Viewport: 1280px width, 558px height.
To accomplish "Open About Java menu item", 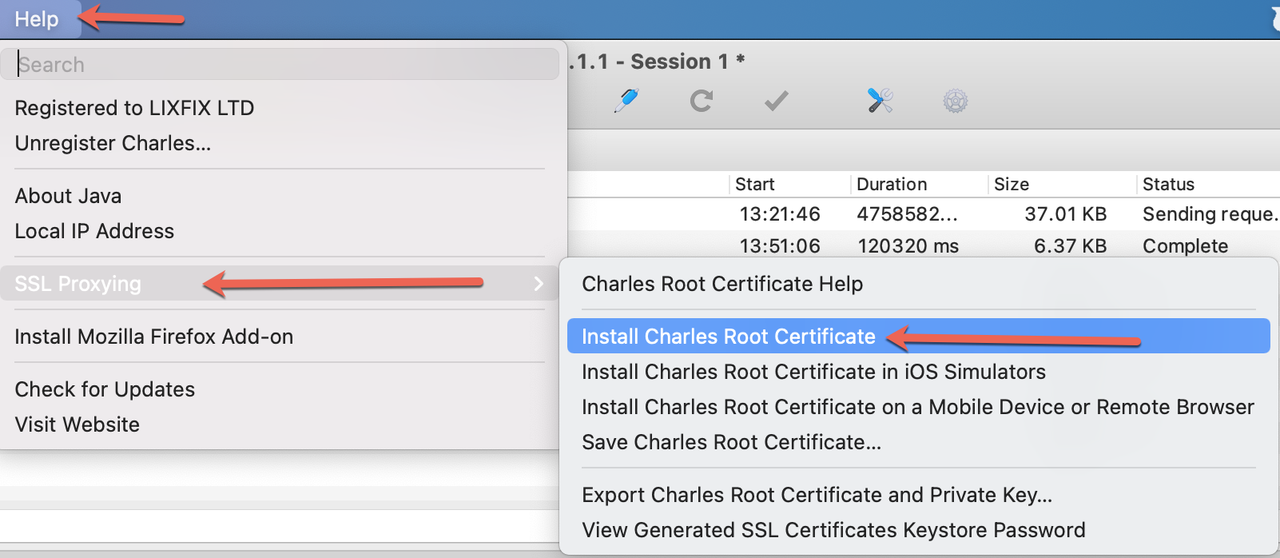I will [x=68, y=196].
